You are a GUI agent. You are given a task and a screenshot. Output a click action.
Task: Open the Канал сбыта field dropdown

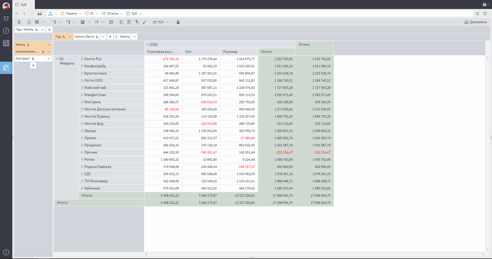103,37
